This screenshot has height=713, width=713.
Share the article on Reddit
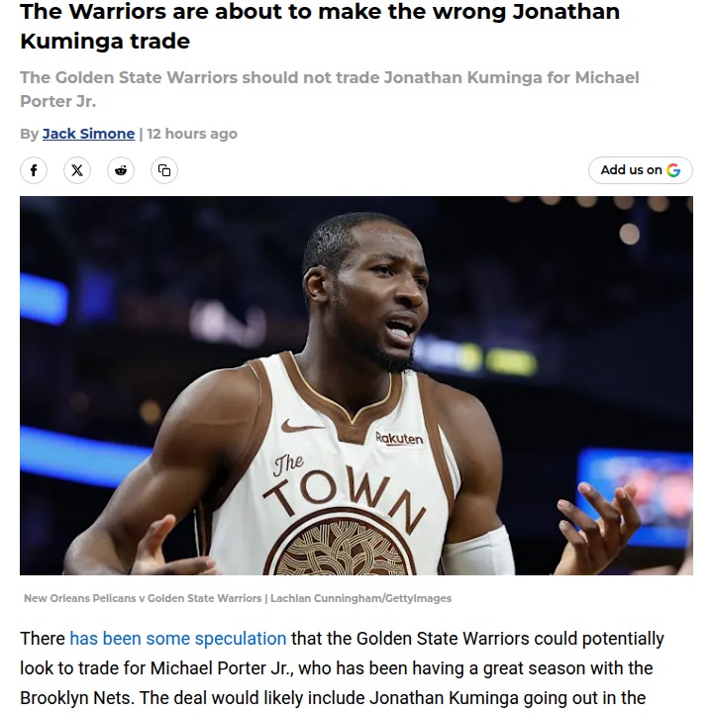[x=121, y=170]
